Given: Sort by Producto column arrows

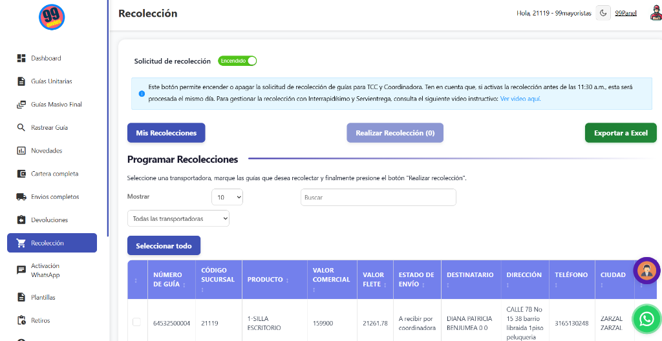Looking at the screenshot, I should (x=288, y=280).
